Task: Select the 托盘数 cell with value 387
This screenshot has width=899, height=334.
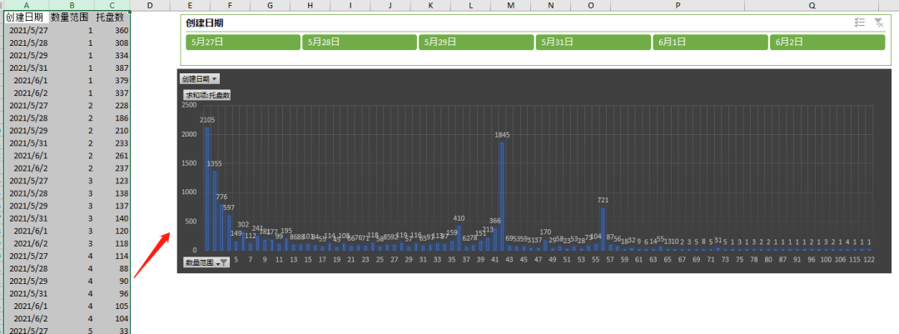Action: (112, 67)
